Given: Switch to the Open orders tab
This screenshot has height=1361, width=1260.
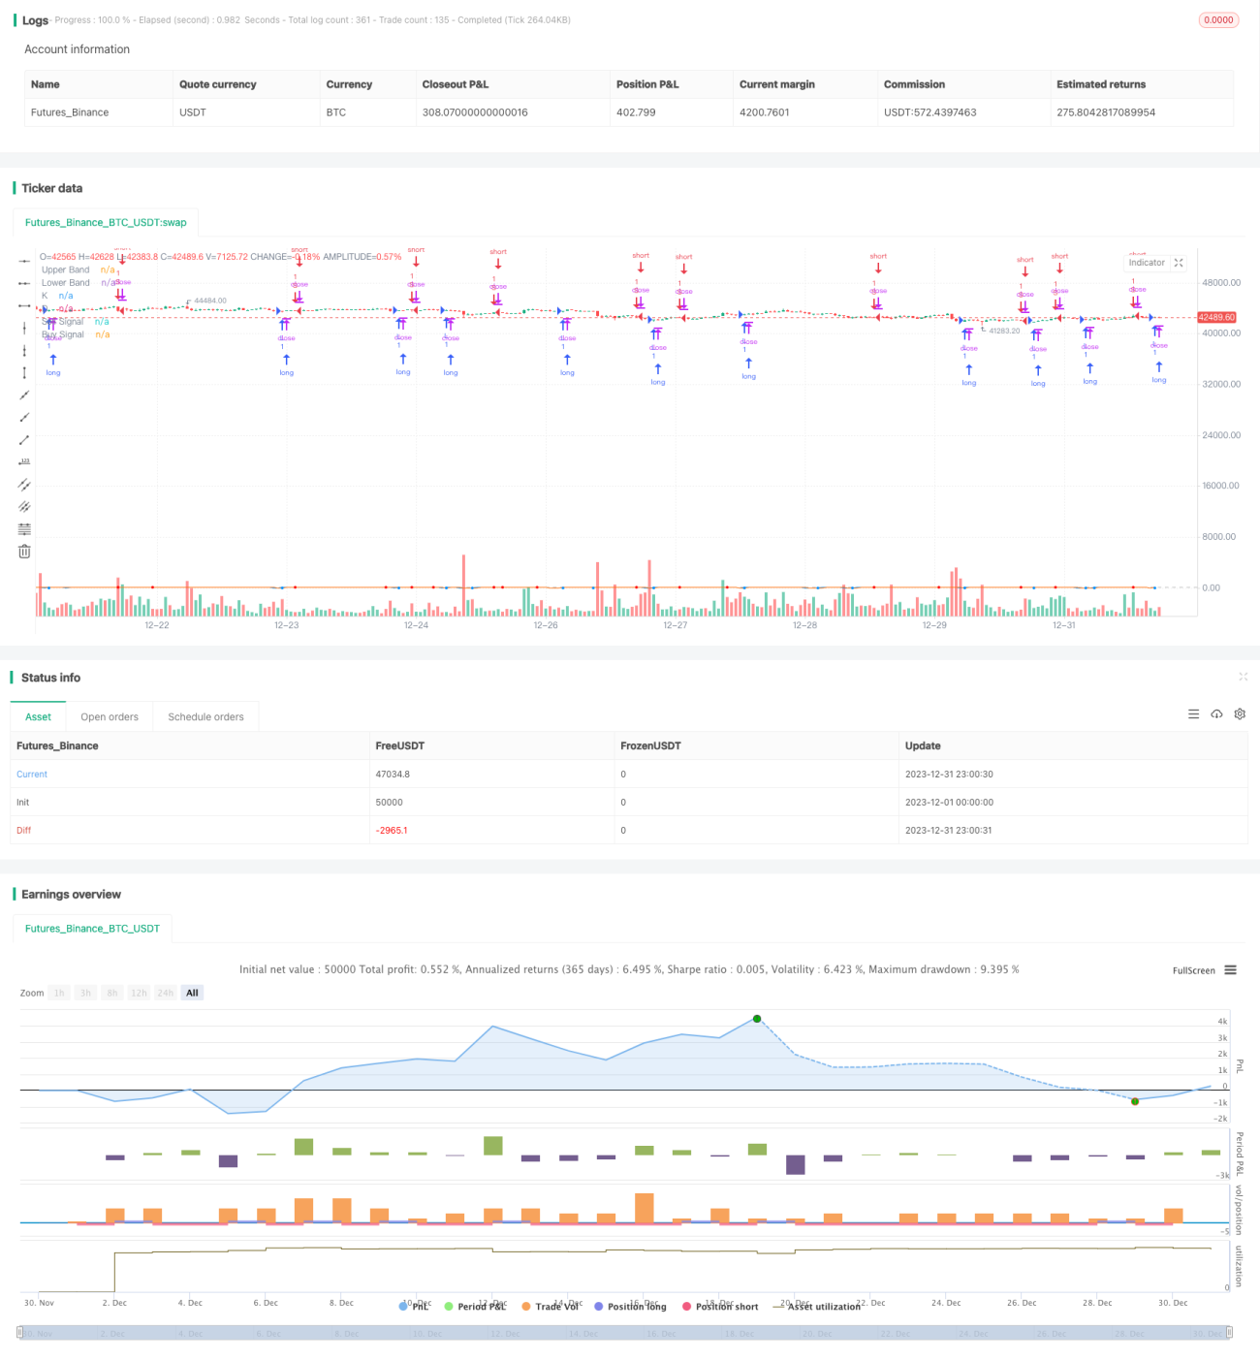Looking at the screenshot, I should coord(110,716).
